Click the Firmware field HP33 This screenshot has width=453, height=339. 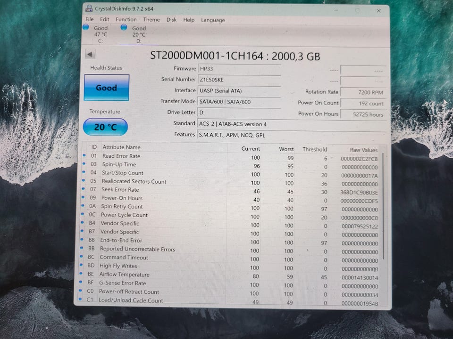click(239, 69)
